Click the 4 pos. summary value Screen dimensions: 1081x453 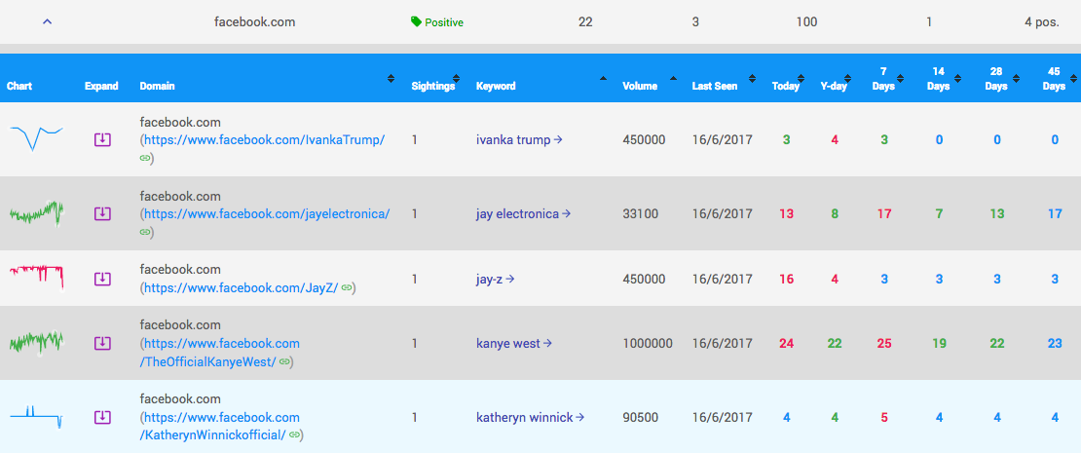(x=1042, y=22)
